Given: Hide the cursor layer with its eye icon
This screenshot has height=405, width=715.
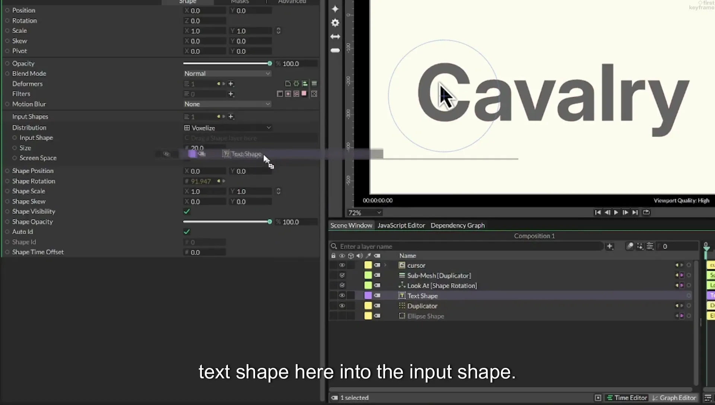Looking at the screenshot, I should click(x=342, y=265).
